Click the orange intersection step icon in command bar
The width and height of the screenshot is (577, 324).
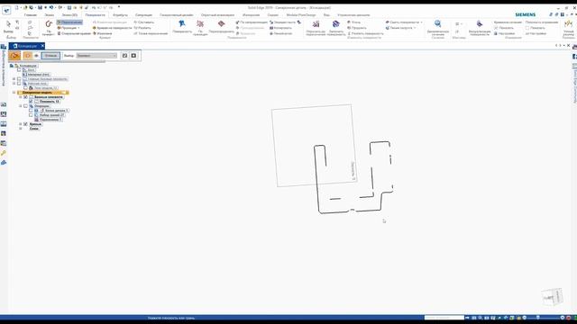pyautogui.click(x=14, y=56)
